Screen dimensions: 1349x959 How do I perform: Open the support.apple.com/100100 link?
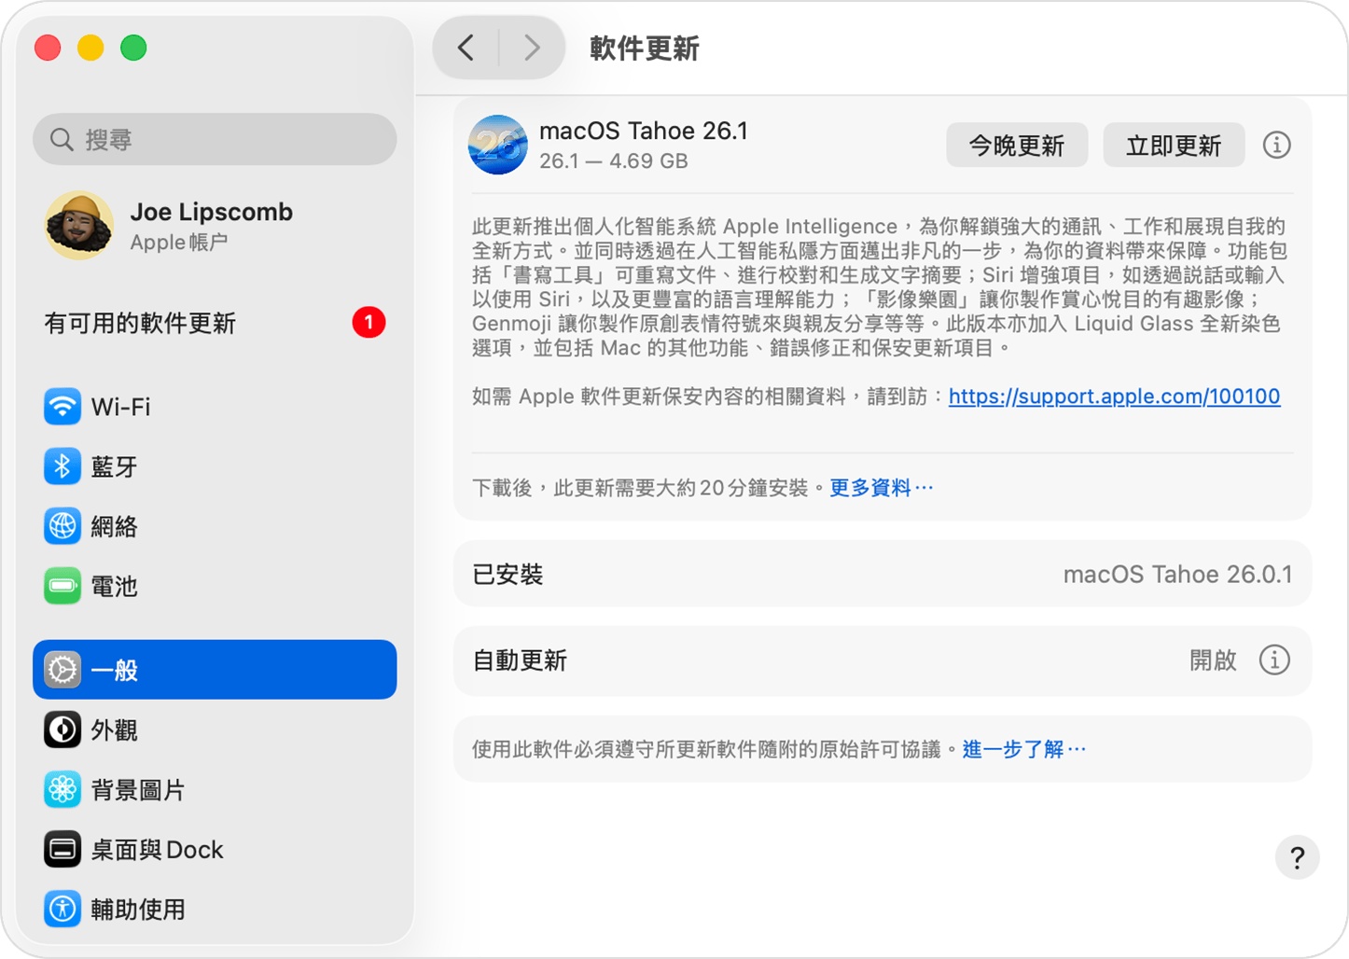click(1114, 396)
